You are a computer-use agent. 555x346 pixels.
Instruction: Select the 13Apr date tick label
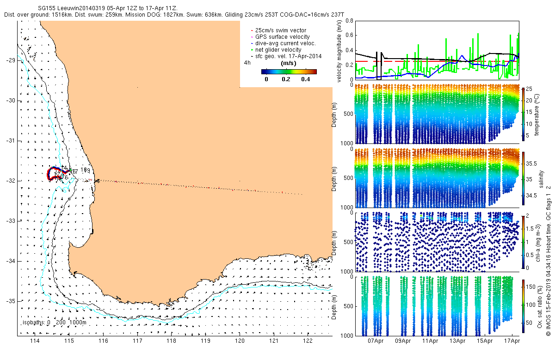(458, 341)
